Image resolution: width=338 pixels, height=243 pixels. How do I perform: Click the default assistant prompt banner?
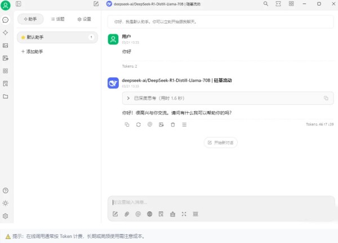[221, 21]
